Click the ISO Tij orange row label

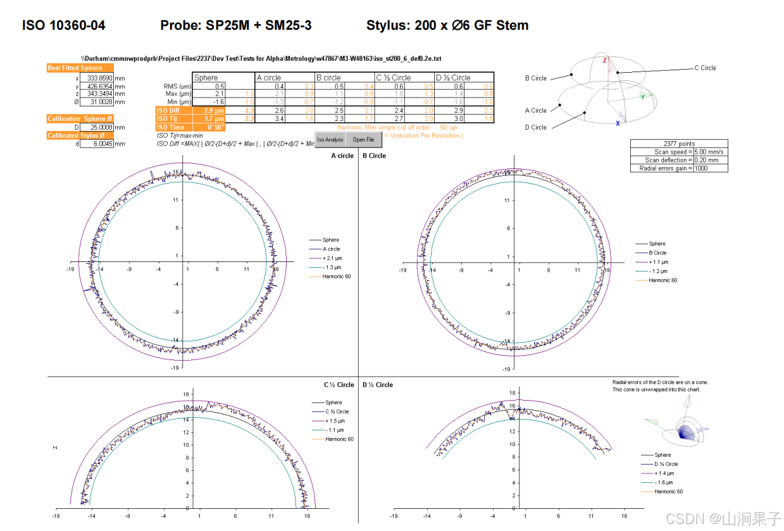coord(174,118)
